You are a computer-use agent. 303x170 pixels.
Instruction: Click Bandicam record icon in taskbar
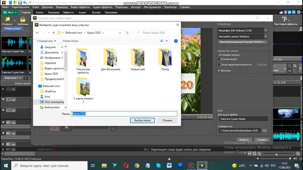(x=191, y=166)
